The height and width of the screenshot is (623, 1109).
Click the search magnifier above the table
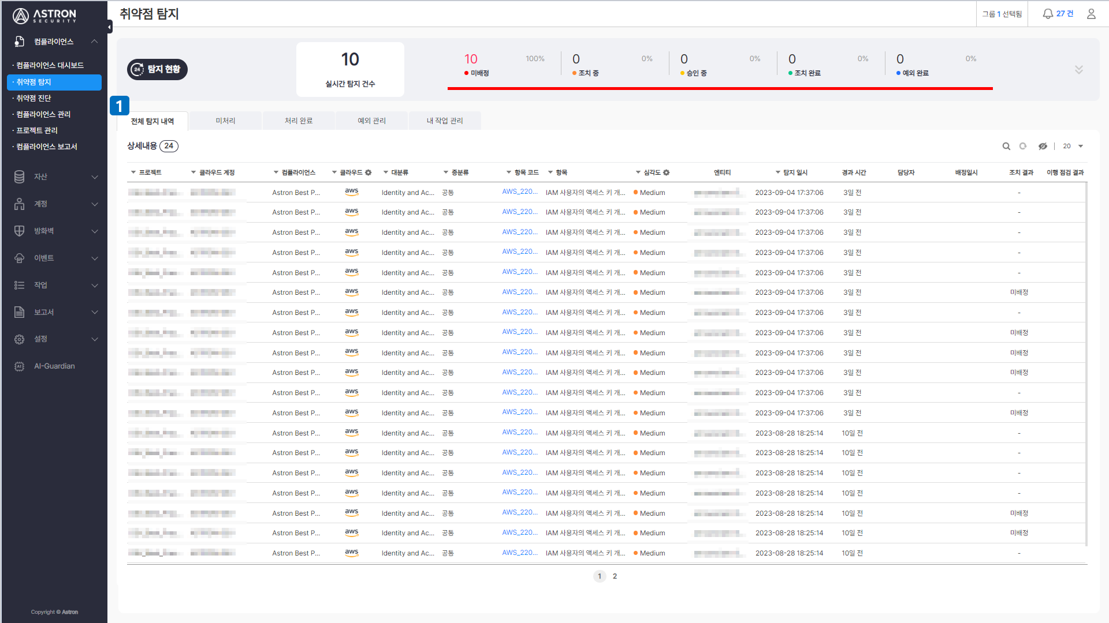(x=1006, y=147)
